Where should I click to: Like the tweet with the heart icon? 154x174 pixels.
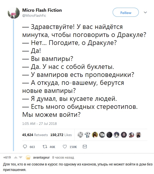pyautogui.click(x=65, y=147)
